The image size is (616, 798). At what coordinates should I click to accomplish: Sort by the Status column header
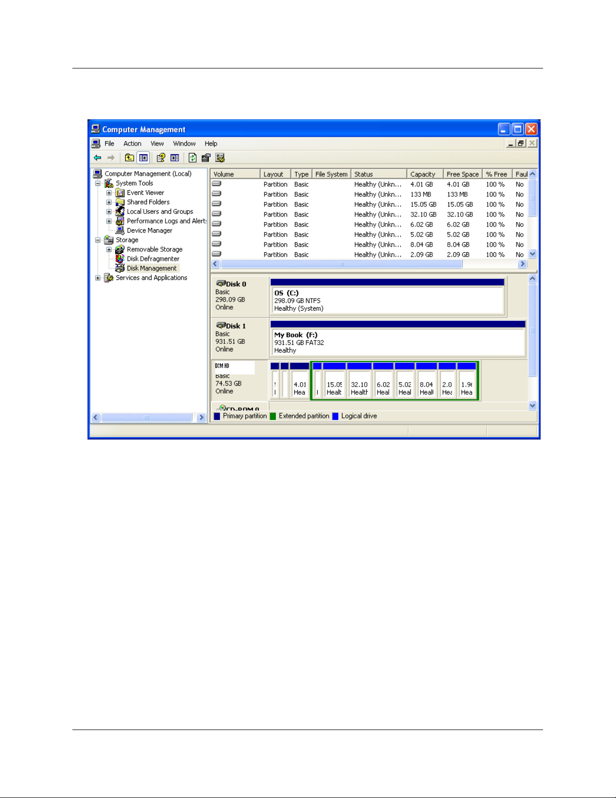[x=379, y=174]
